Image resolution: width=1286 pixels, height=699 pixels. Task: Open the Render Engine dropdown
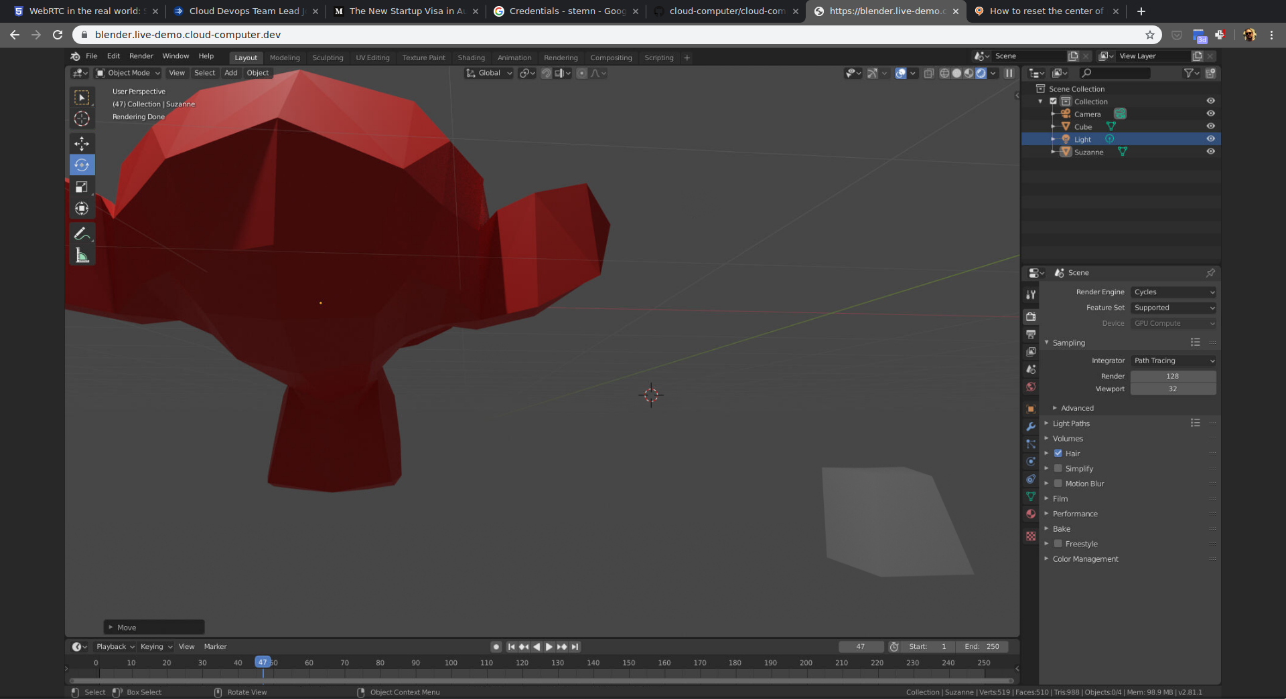(1173, 292)
